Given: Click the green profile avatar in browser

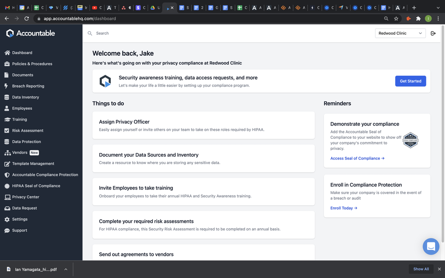Looking at the screenshot, I should point(428,18).
